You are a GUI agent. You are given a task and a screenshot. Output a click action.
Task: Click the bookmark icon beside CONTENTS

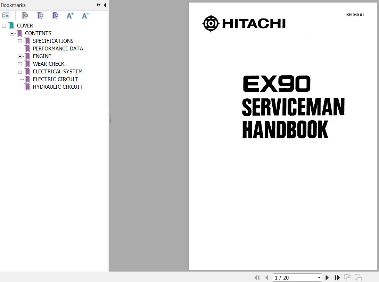[19, 33]
